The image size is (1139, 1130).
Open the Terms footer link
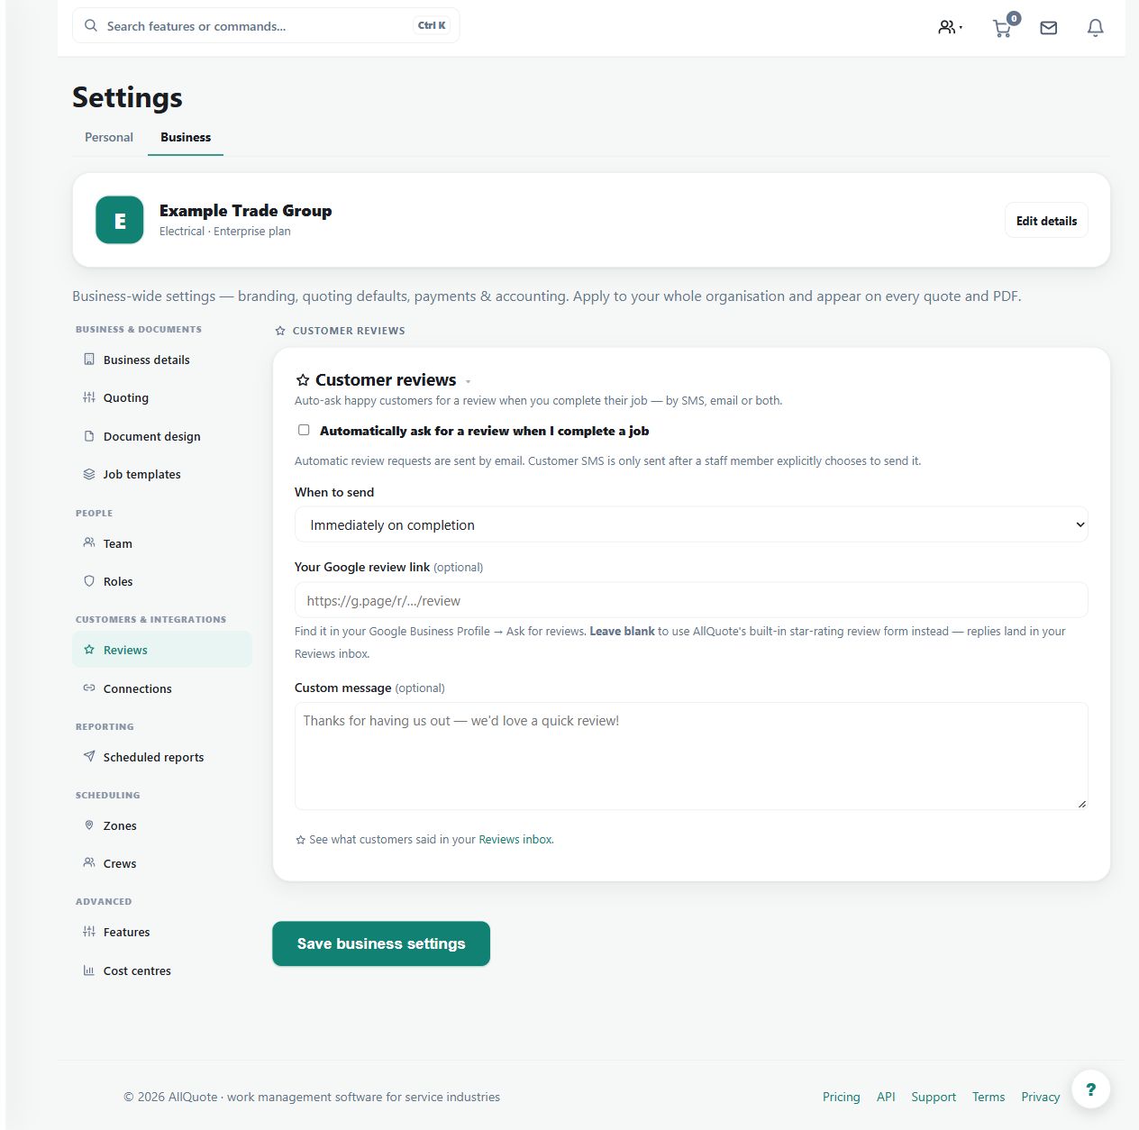pos(989,1097)
